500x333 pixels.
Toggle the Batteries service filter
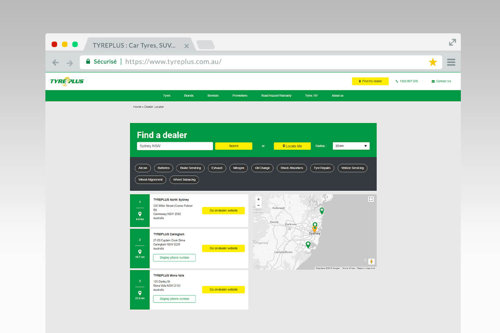[x=164, y=168]
